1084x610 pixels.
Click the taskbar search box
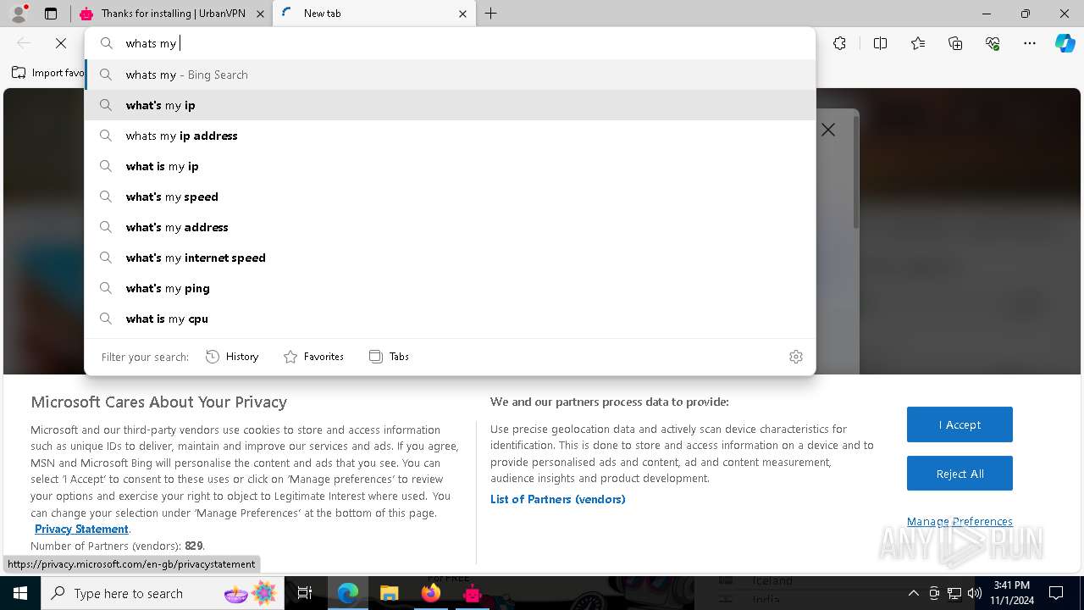point(163,593)
